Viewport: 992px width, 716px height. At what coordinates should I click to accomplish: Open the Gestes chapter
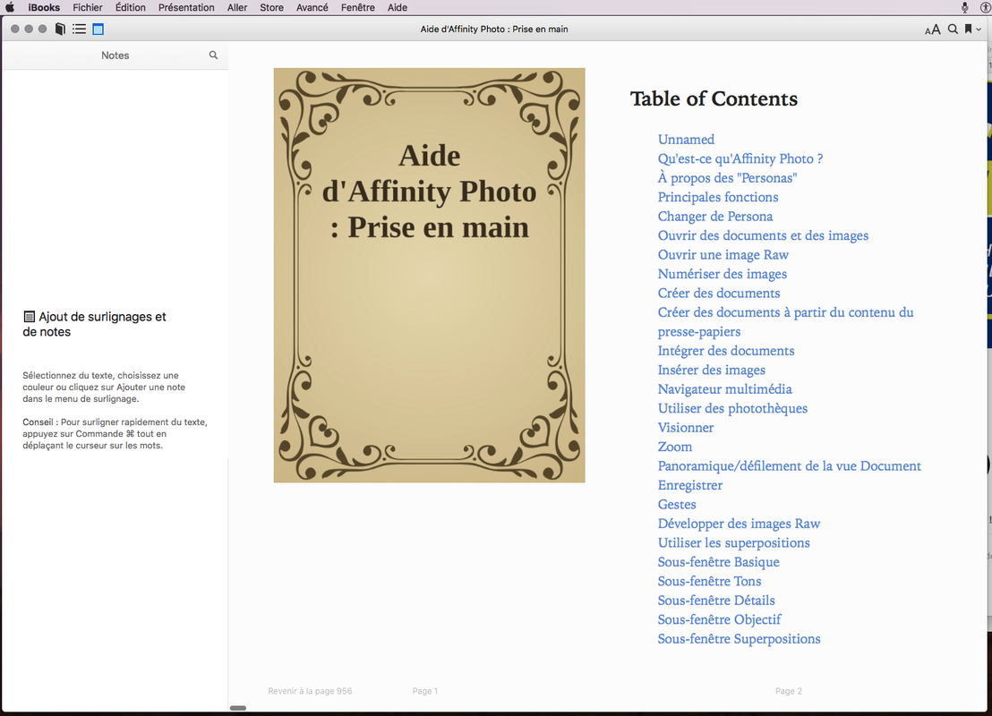pos(676,504)
